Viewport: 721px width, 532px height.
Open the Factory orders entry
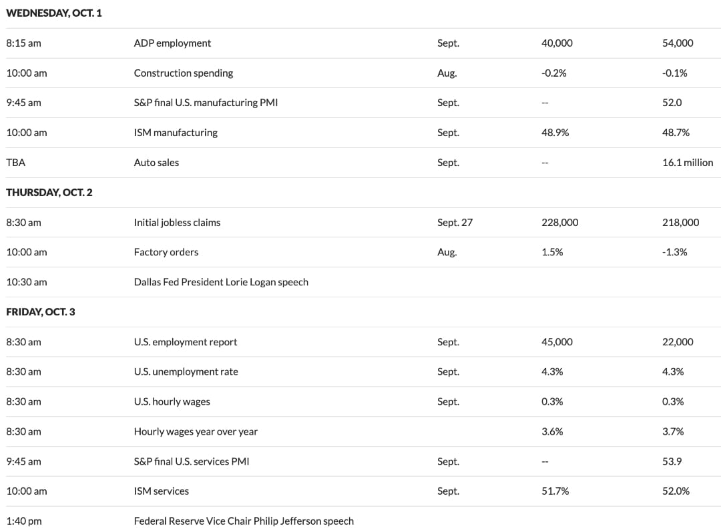click(166, 252)
